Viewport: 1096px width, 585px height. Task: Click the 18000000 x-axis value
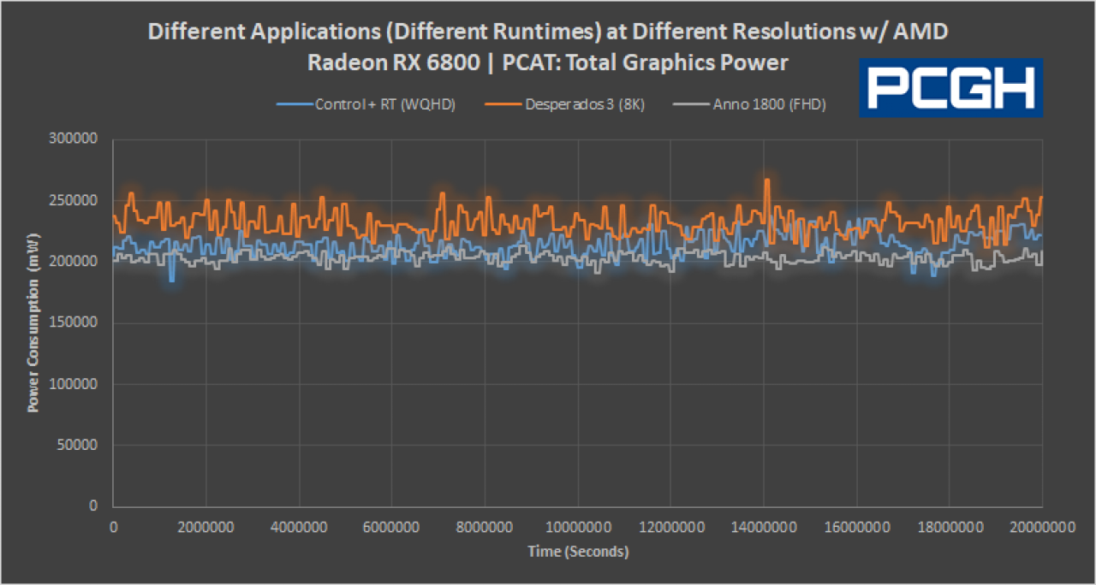949,529
